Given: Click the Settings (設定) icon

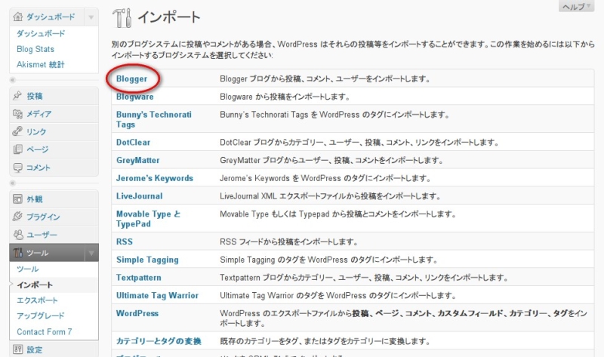Looking at the screenshot, I should 17,349.
